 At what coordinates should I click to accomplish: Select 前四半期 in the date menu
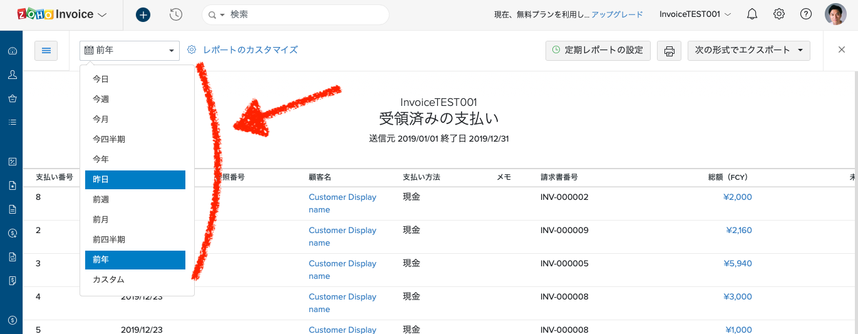point(135,239)
